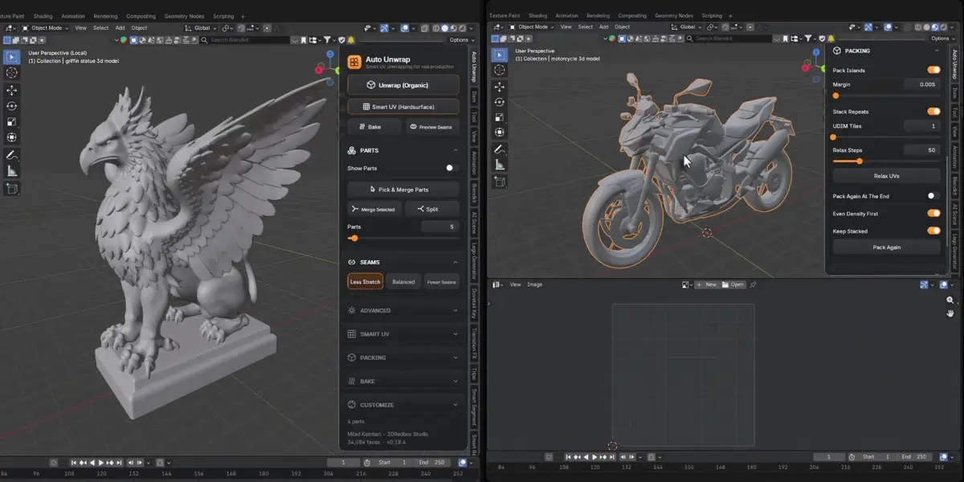Open the Object Mode dropdown in left viewport
Viewport: 964px width, 482px height.
(x=44, y=27)
